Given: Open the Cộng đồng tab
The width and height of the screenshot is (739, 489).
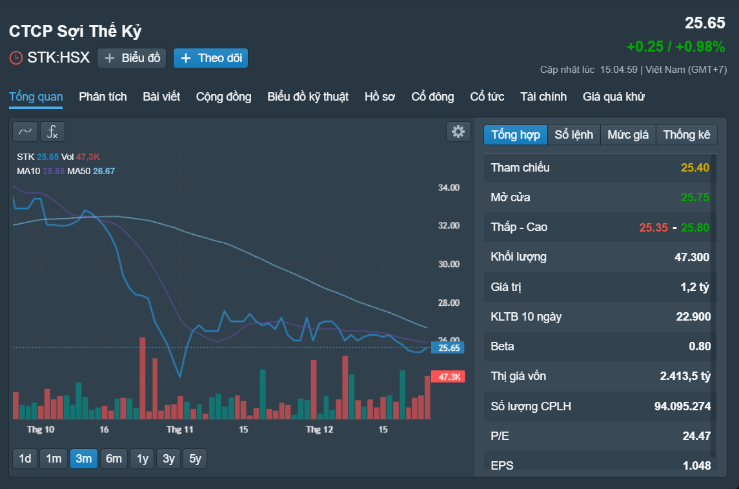Looking at the screenshot, I should click(x=223, y=97).
